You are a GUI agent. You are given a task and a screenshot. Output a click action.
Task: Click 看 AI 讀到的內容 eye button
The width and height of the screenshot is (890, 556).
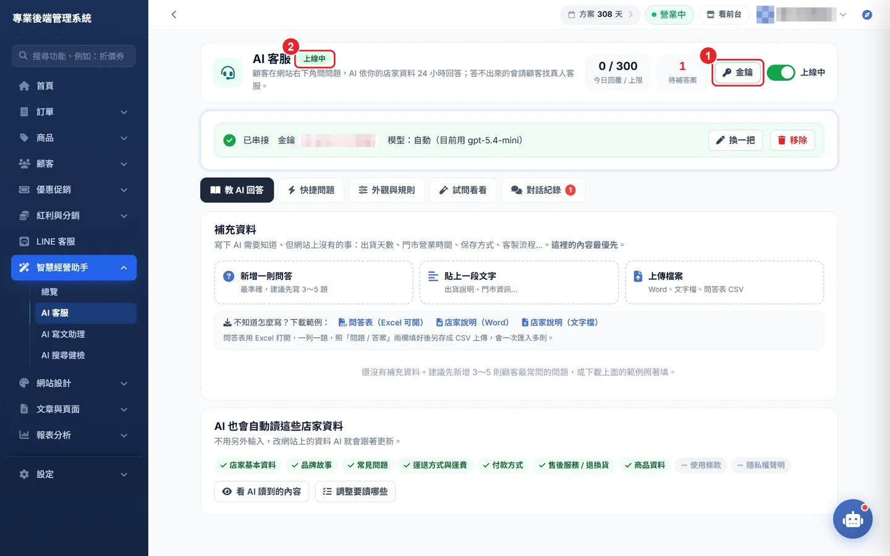(x=261, y=491)
